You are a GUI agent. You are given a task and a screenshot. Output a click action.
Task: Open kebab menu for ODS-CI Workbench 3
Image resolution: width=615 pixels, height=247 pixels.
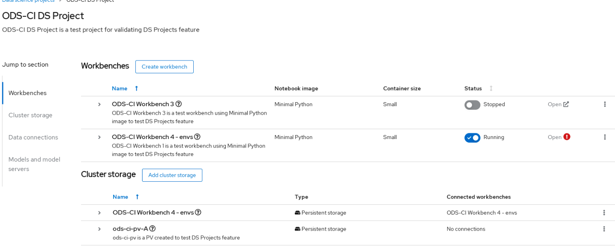[x=604, y=104]
